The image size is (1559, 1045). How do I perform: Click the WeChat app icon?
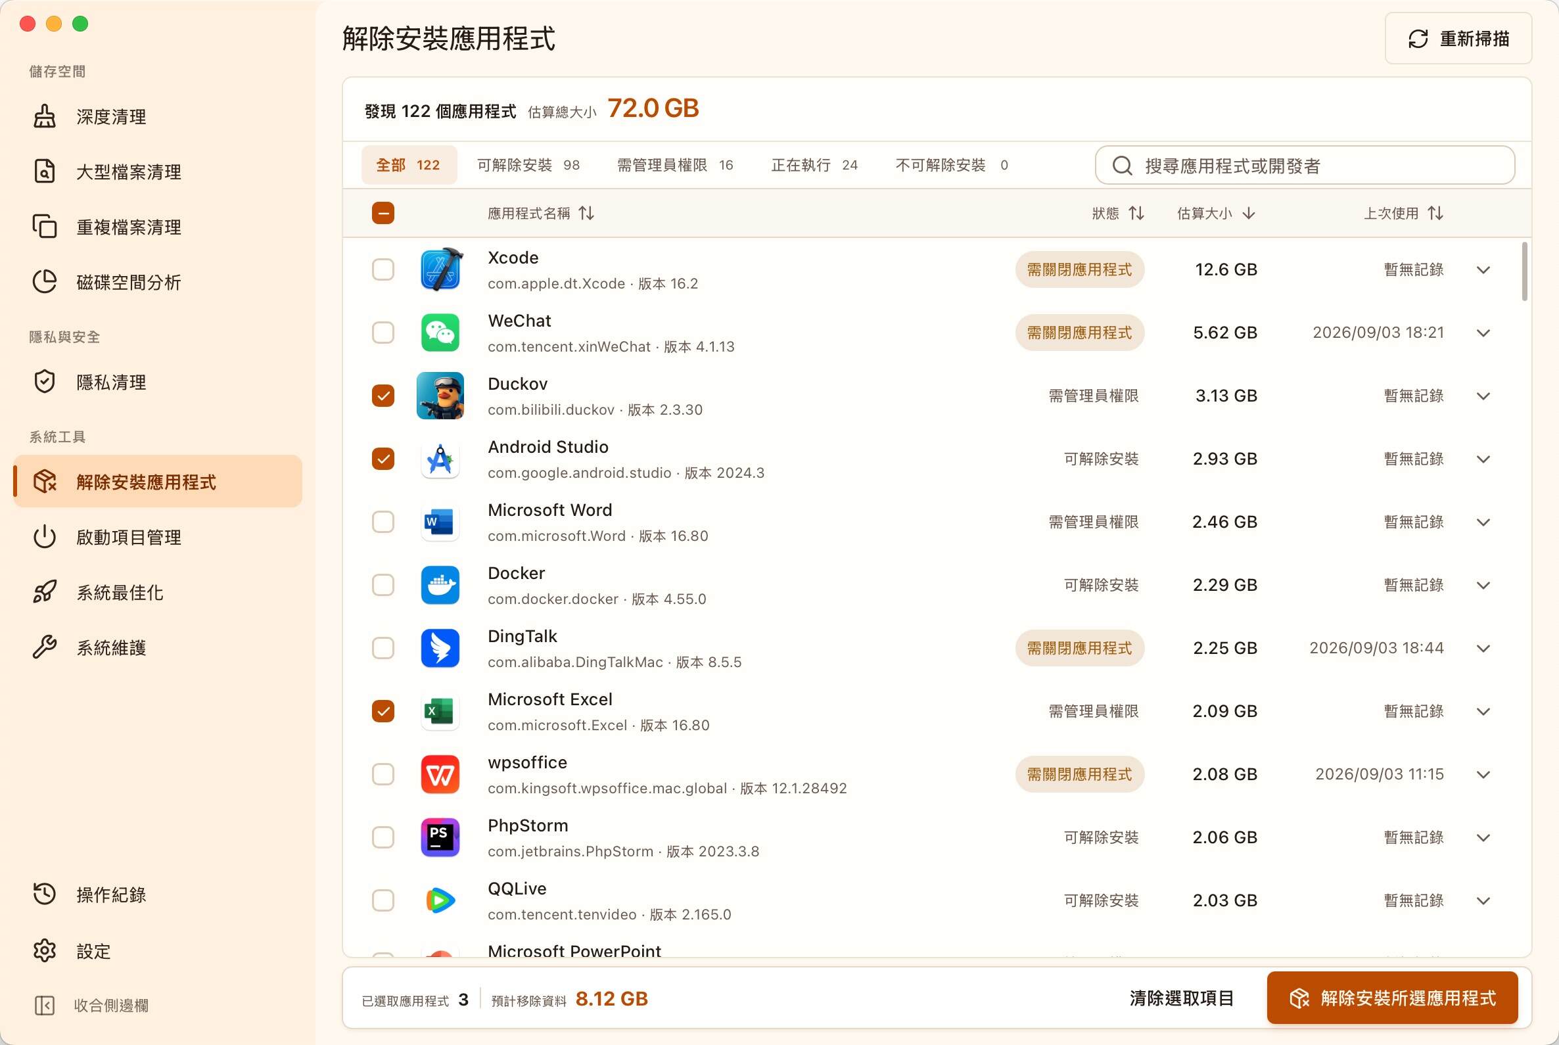click(x=440, y=333)
